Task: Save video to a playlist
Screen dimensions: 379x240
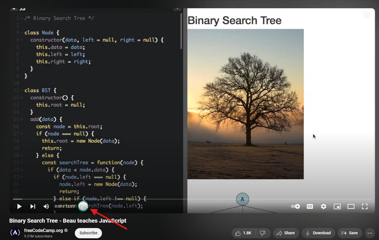Action: pos(350,233)
